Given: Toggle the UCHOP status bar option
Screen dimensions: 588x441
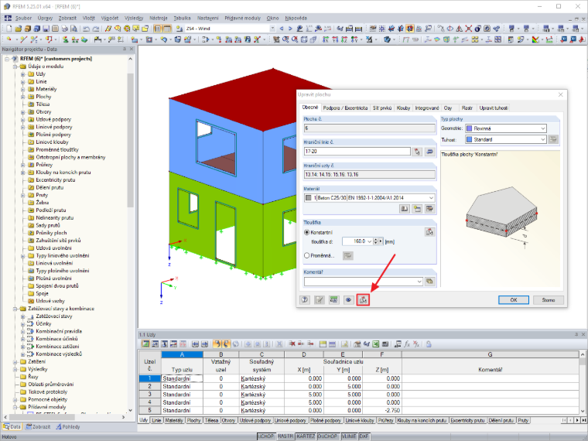Looking at the screenshot, I should [x=266, y=436].
